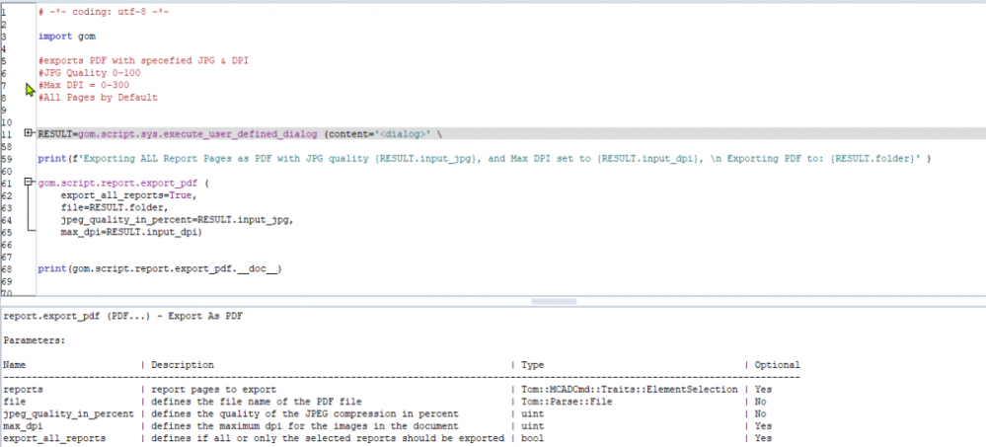Click the 'No' optional value in file row
The image size is (986, 447).
pyautogui.click(x=760, y=402)
